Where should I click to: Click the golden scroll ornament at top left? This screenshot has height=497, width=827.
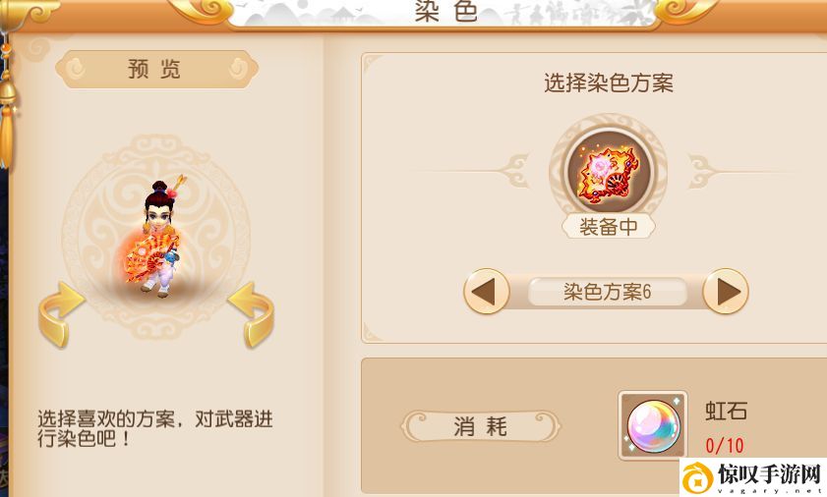(30, 11)
